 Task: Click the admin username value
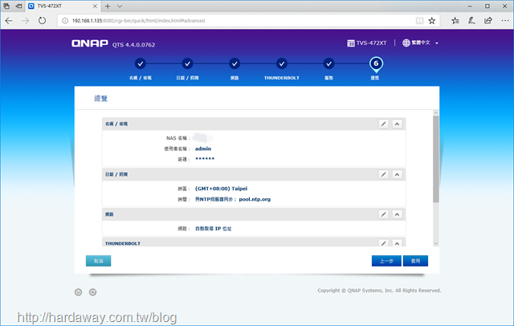pyautogui.click(x=203, y=149)
